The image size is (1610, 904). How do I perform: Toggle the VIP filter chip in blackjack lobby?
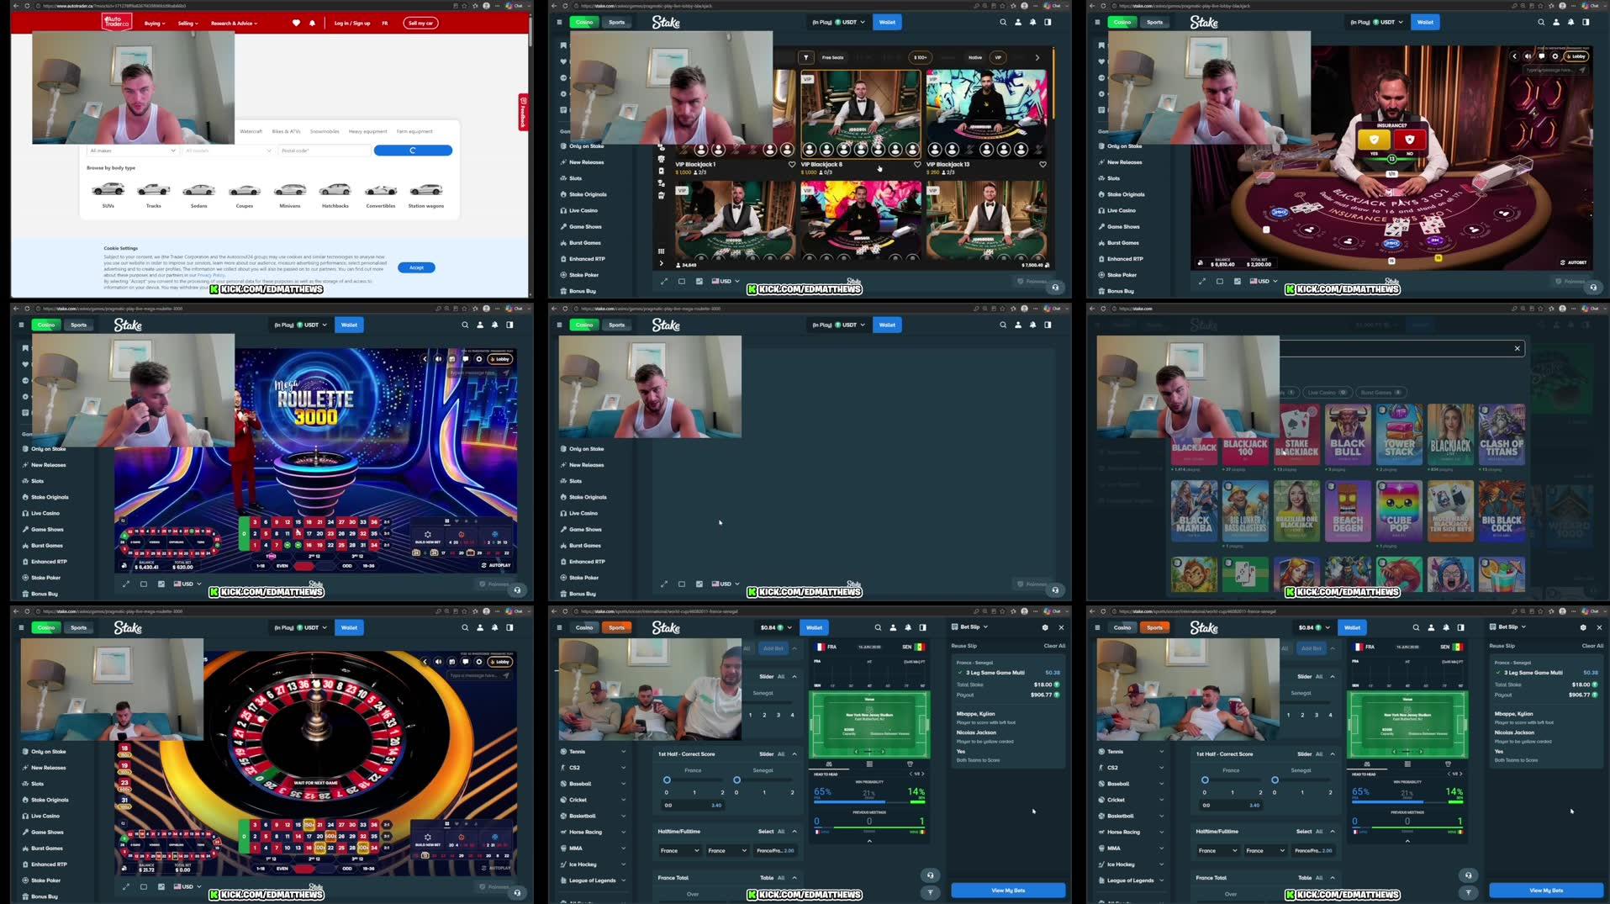(x=998, y=57)
